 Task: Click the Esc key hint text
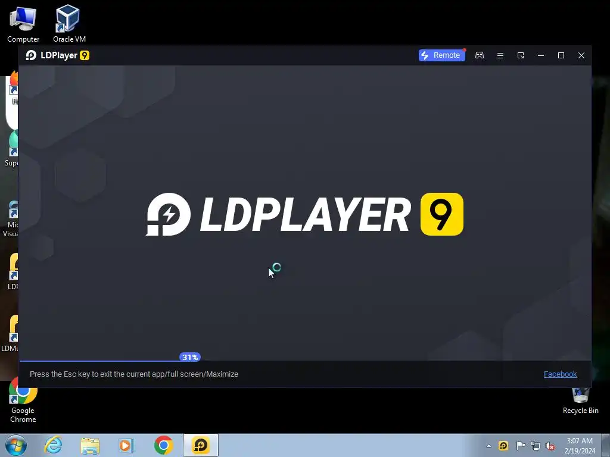[x=134, y=374]
